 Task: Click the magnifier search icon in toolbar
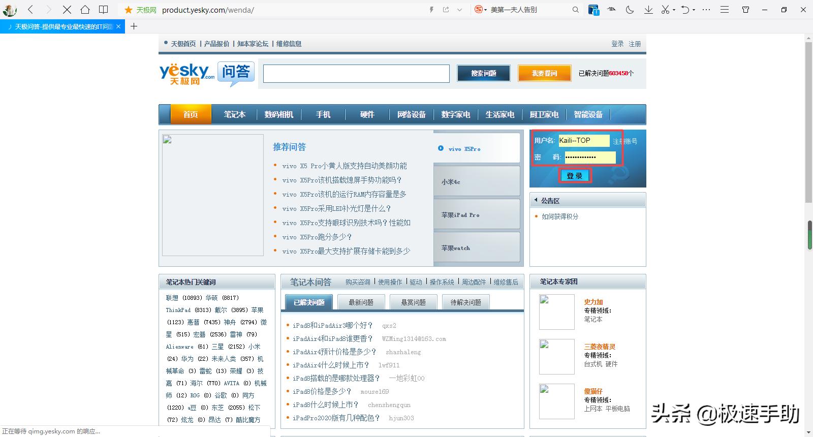(575, 10)
